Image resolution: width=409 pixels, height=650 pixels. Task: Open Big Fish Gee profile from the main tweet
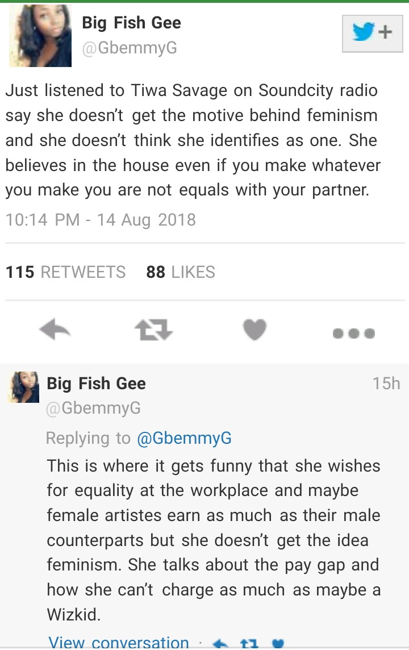[x=132, y=23]
